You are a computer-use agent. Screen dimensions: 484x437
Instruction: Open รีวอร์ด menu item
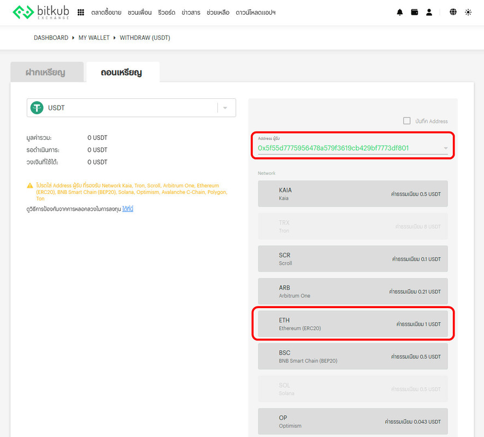[167, 13]
